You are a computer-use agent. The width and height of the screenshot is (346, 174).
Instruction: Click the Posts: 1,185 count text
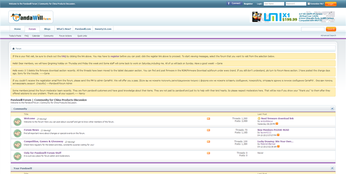click(241, 133)
